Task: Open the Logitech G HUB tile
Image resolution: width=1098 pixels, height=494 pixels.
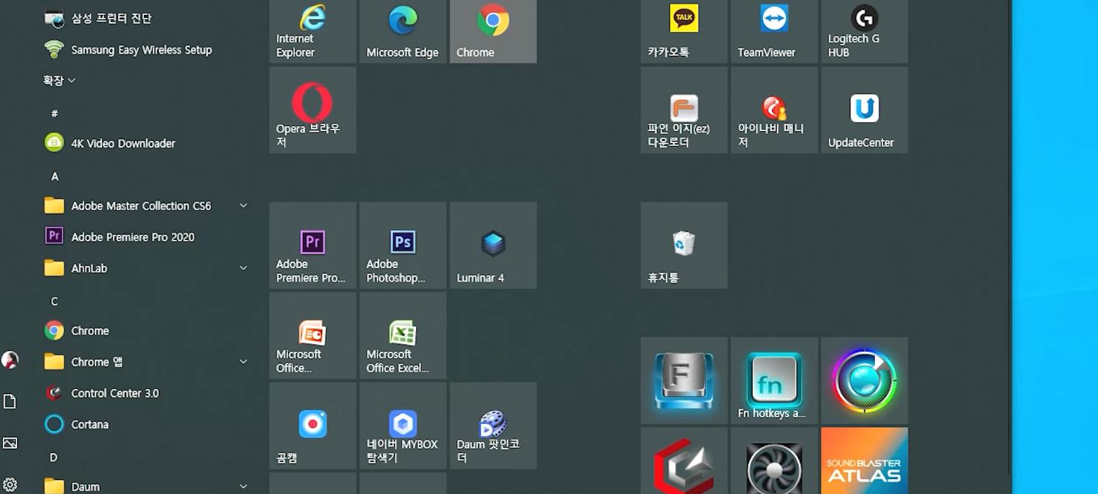Action: tap(865, 31)
